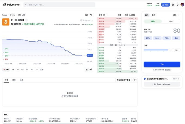Open the notifications bell

177,5
